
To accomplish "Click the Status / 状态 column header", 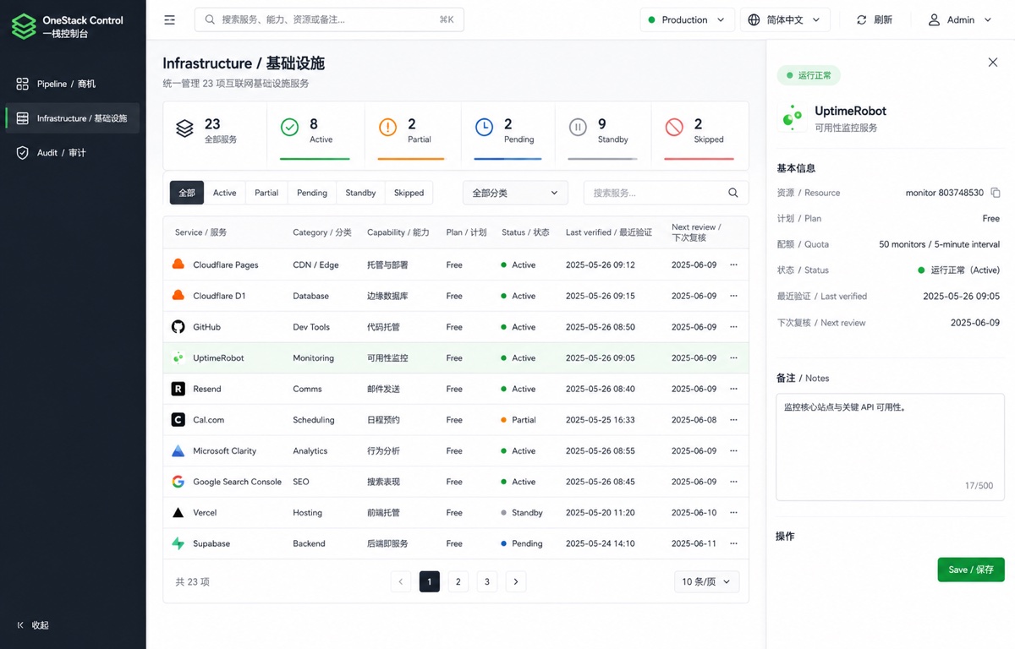I will [525, 232].
